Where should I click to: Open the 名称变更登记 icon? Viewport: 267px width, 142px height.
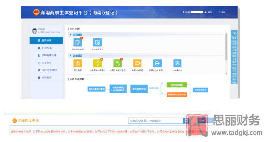coord(97,42)
